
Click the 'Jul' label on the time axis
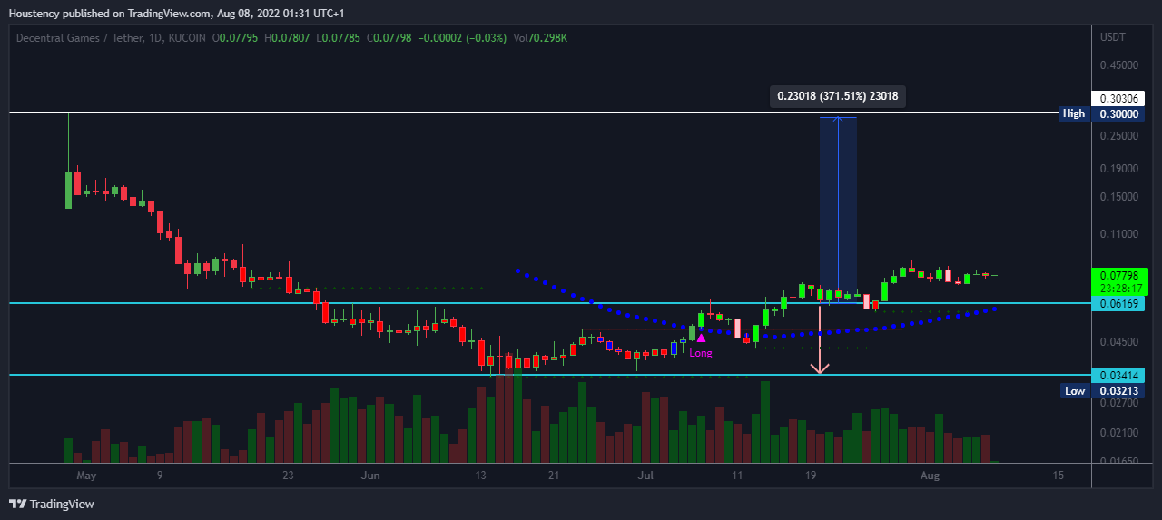[645, 475]
